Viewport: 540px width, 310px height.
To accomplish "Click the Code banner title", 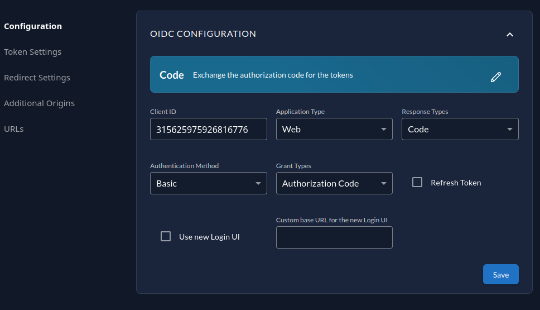I will click(172, 75).
